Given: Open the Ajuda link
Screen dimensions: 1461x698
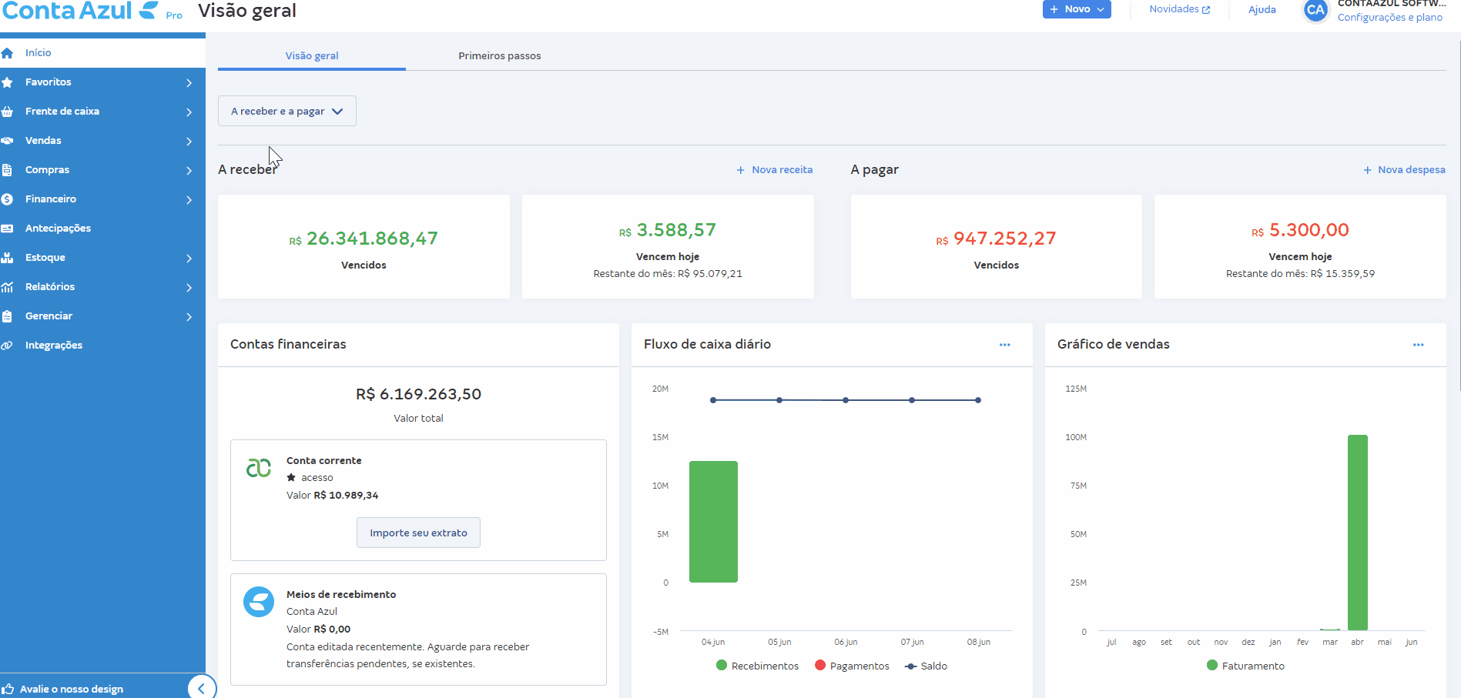Looking at the screenshot, I should [1262, 10].
